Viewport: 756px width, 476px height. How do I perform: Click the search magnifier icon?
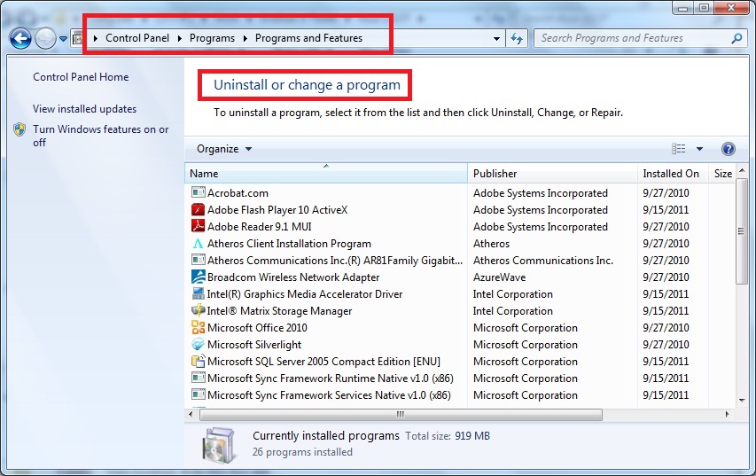click(737, 38)
